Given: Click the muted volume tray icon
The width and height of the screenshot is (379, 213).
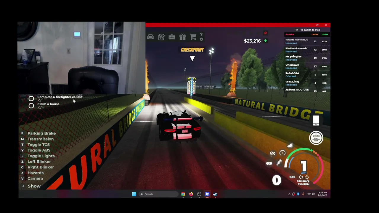Looking at the screenshot, I should pos(313,194).
